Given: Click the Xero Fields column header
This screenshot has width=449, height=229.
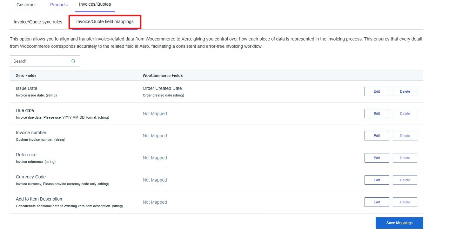Looking at the screenshot, I should click(26, 76).
